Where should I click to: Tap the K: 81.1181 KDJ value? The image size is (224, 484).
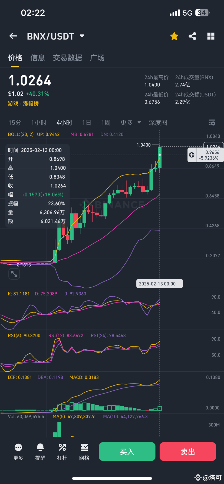click(19, 294)
